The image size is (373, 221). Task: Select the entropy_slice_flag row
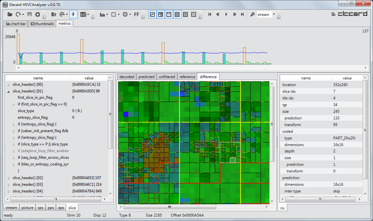pos(57,117)
